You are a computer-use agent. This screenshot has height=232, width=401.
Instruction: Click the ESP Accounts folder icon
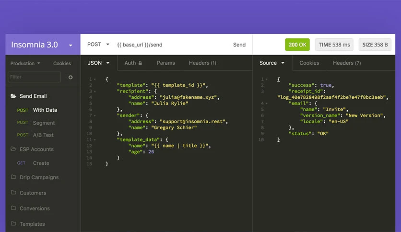coord(13,149)
